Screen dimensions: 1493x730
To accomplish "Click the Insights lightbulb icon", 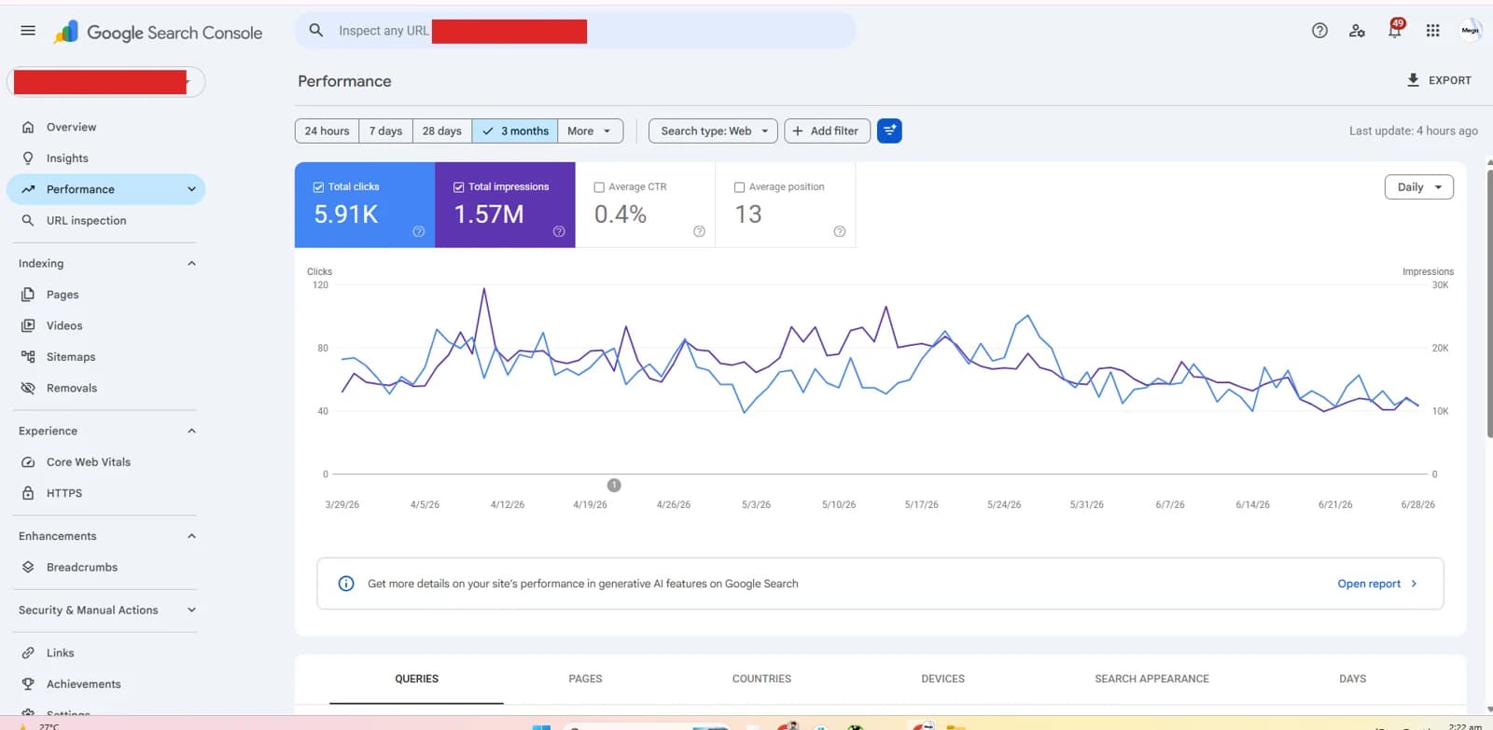I will pos(28,158).
